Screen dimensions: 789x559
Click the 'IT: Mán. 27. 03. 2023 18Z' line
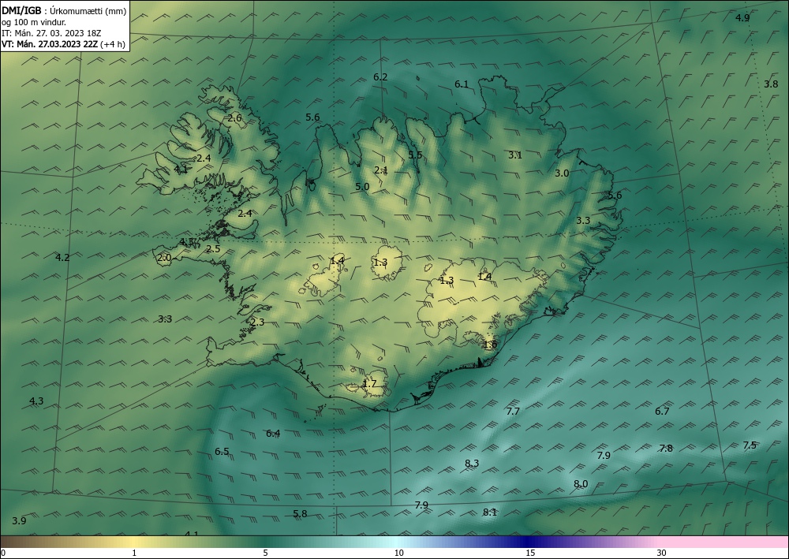pyautogui.click(x=51, y=33)
